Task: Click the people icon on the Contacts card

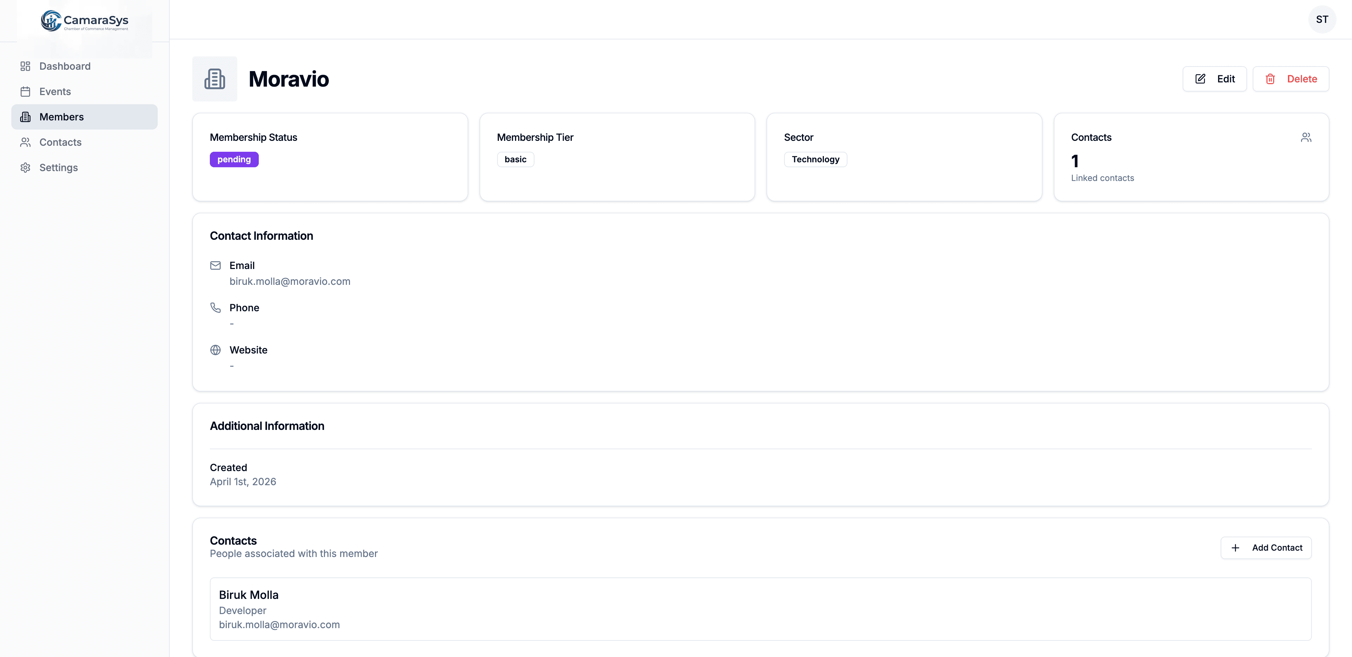Action: (x=1306, y=137)
